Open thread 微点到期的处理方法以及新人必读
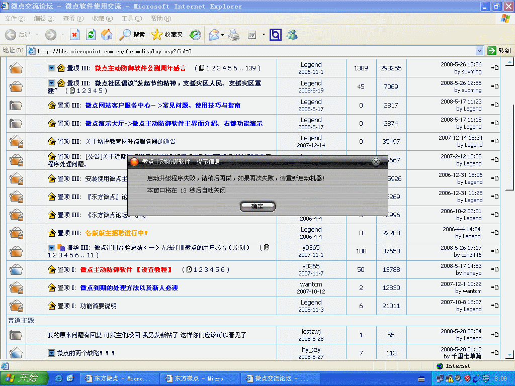The width and height of the screenshot is (515, 386). coord(129,288)
